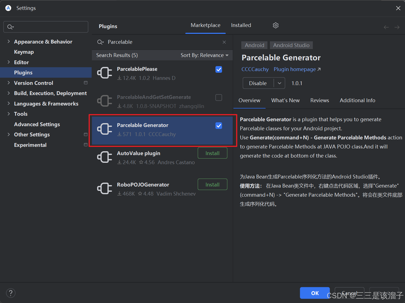The width and height of the screenshot is (405, 303).
Task: Uncheck the Parcelable Generator plugin checkbox
Action: (219, 126)
